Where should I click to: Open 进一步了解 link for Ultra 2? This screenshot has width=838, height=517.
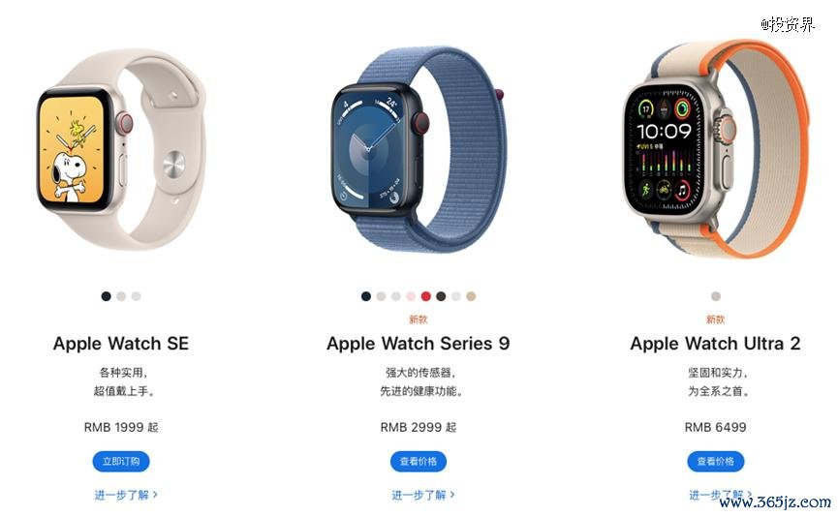click(720, 495)
